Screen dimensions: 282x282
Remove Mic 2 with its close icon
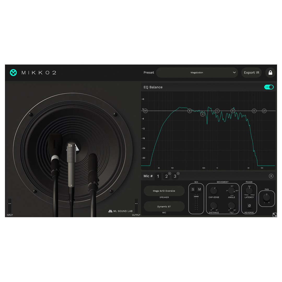[x=170, y=174]
